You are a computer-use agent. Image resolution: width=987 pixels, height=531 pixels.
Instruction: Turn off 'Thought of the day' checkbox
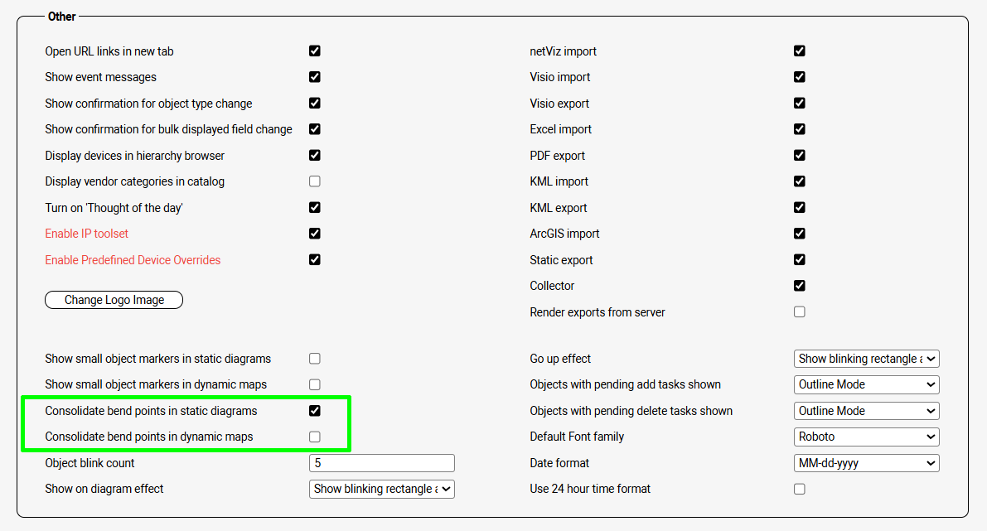pyautogui.click(x=315, y=207)
